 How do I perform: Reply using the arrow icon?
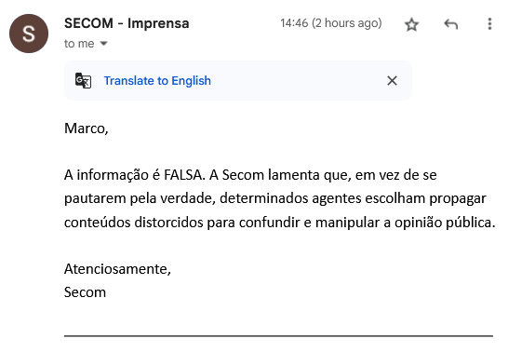pos(450,24)
